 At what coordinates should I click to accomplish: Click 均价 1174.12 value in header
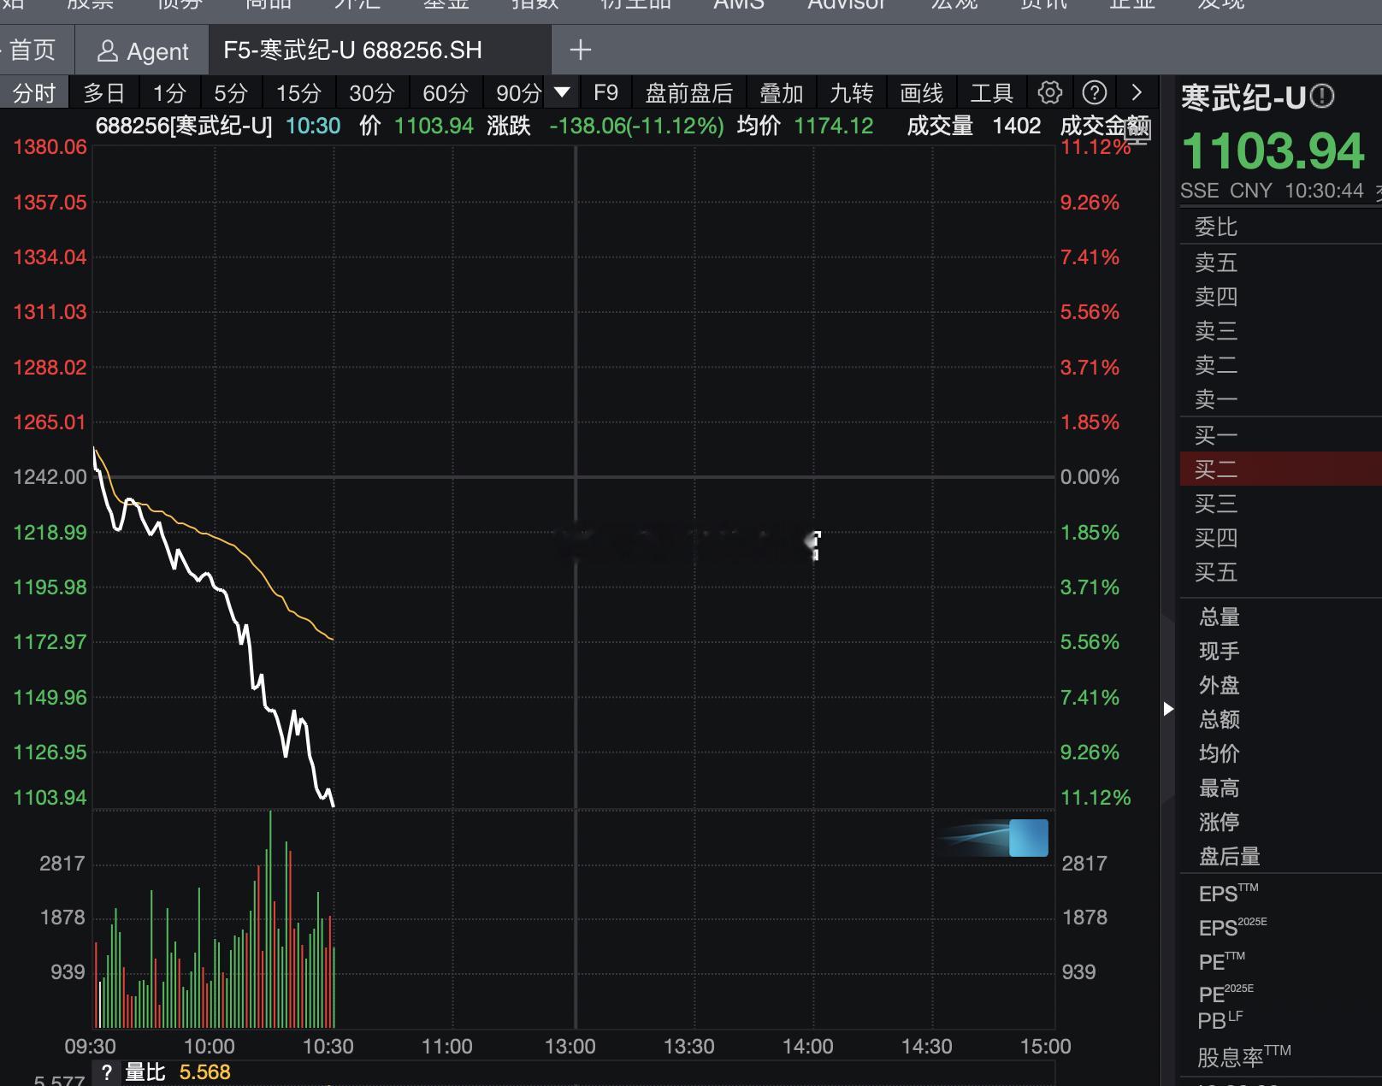click(x=806, y=127)
